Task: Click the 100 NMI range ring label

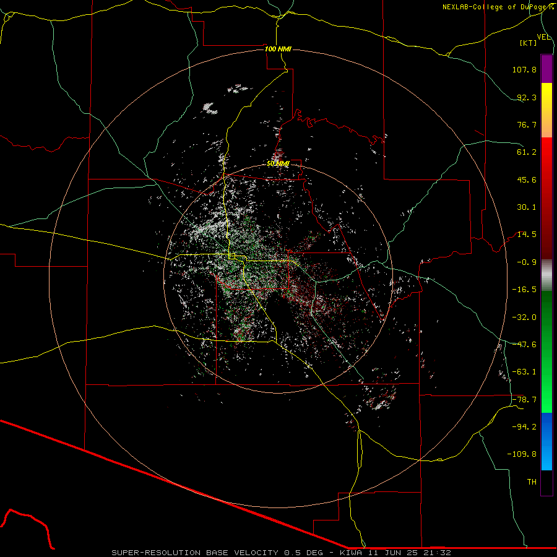Action: 278,49
